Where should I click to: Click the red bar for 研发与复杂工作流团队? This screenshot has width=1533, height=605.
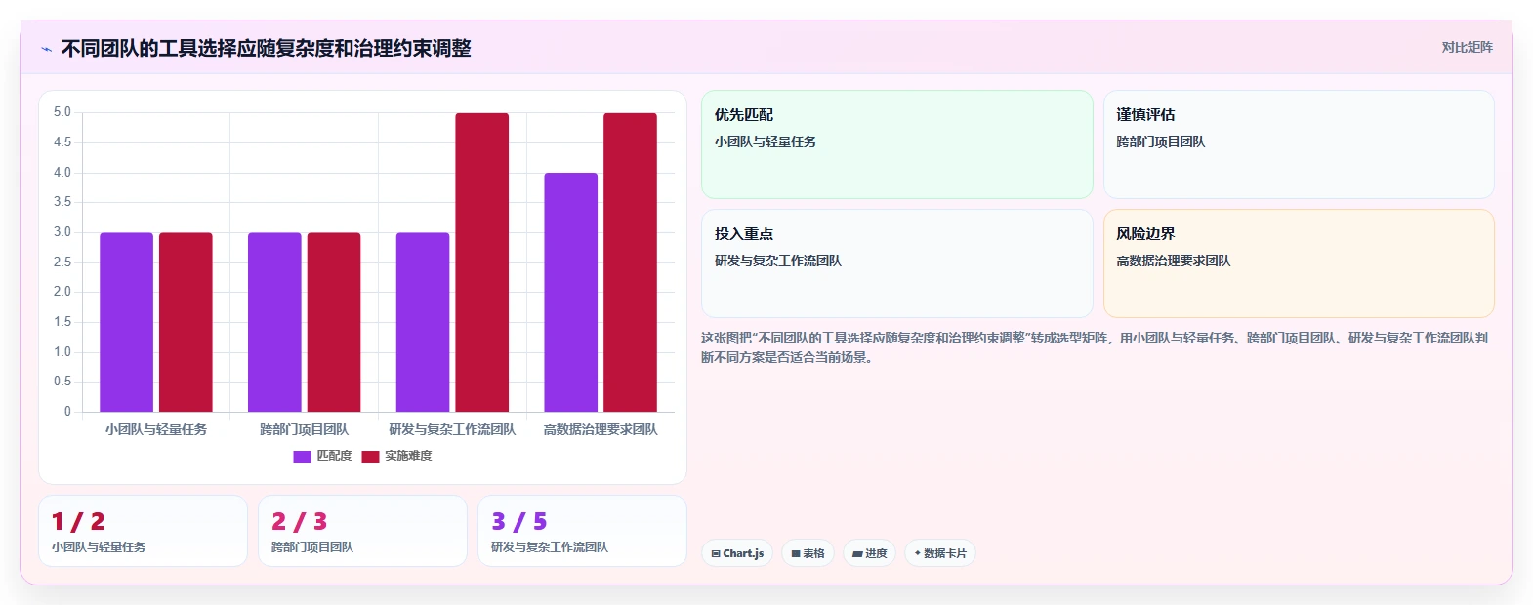click(x=482, y=262)
